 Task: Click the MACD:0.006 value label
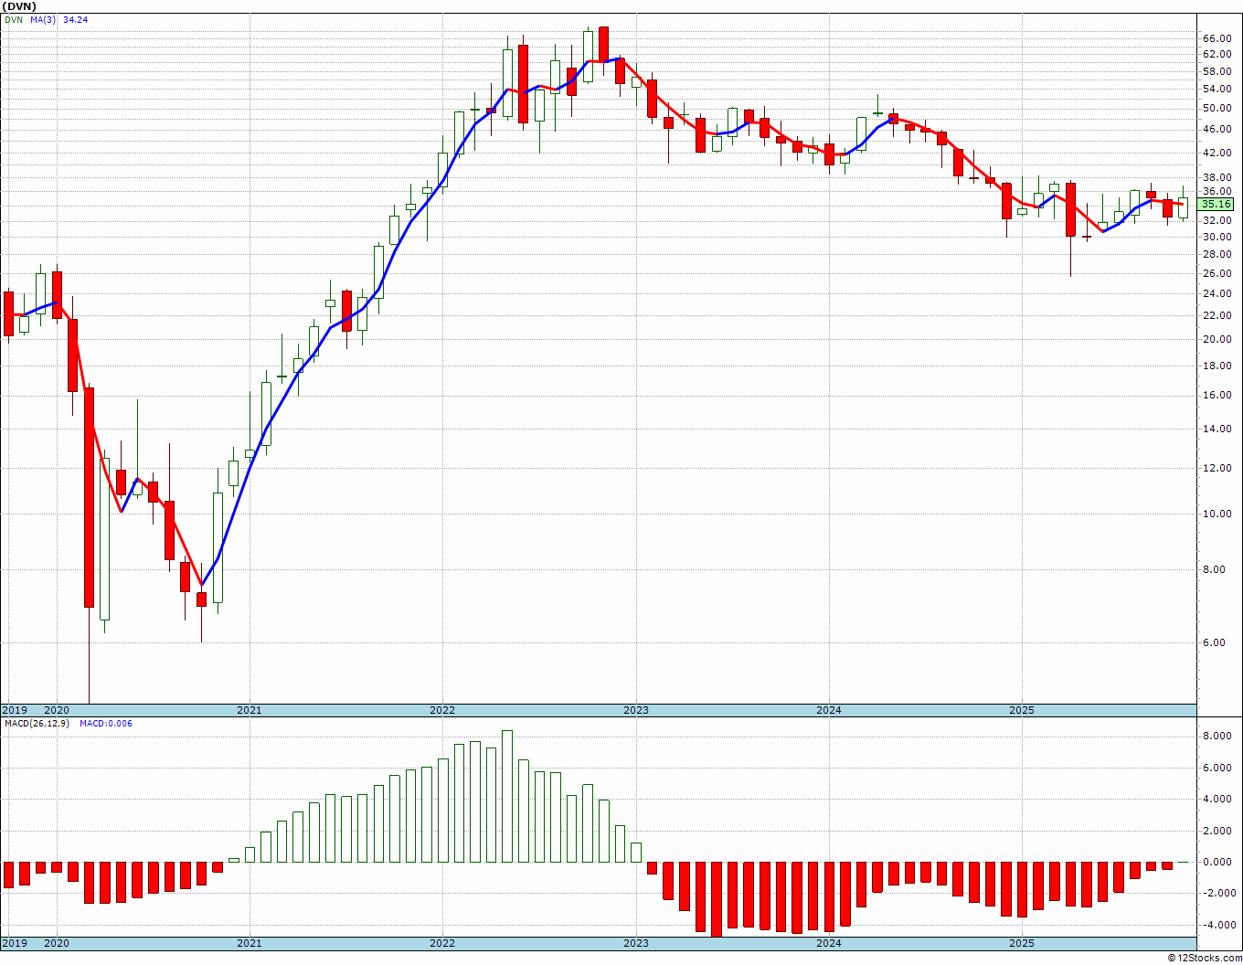(x=106, y=723)
